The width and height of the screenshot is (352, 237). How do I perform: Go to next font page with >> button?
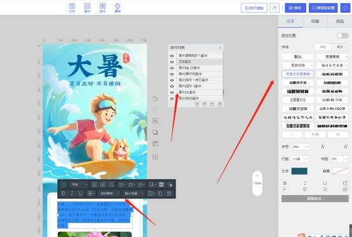[x=338, y=134]
